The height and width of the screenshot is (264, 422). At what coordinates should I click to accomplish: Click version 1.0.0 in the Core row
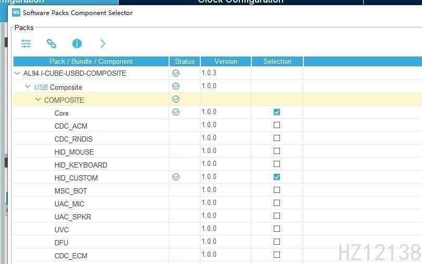209,112
